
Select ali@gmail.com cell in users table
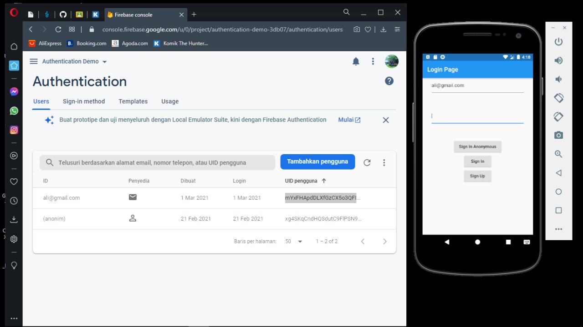pyautogui.click(x=61, y=198)
